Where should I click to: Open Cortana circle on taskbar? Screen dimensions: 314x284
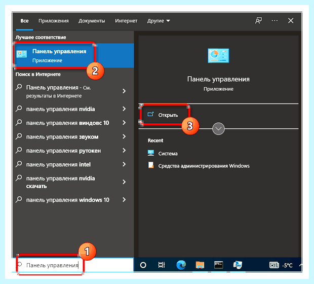[x=143, y=265]
